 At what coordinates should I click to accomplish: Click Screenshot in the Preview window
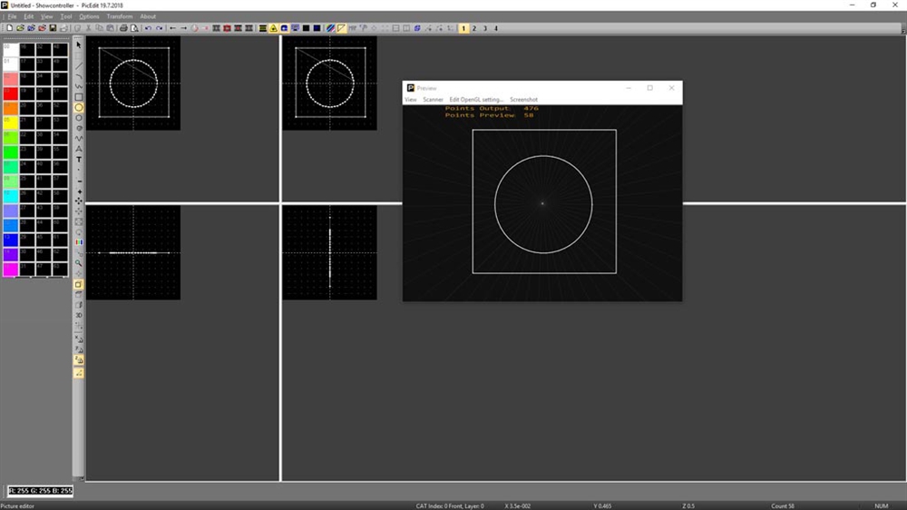(x=523, y=100)
